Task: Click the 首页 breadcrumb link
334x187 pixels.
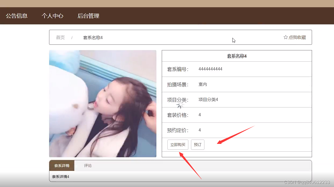Action: coord(60,38)
